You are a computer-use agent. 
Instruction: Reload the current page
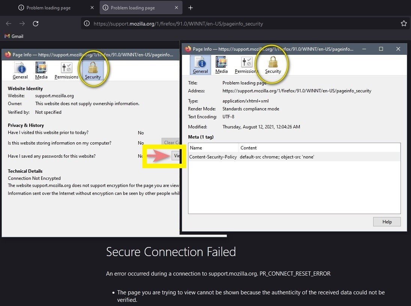coord(36,24)
